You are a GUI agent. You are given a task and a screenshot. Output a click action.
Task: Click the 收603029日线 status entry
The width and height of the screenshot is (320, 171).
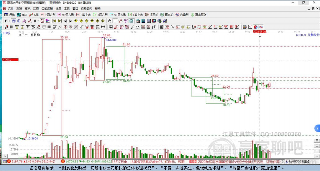coord(297,161)
